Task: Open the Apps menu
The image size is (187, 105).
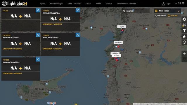Action: 42,4
